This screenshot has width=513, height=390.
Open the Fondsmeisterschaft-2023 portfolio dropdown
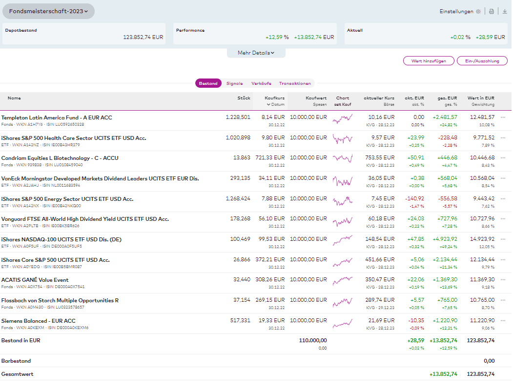pyautogui.click(x=48, y=11)
